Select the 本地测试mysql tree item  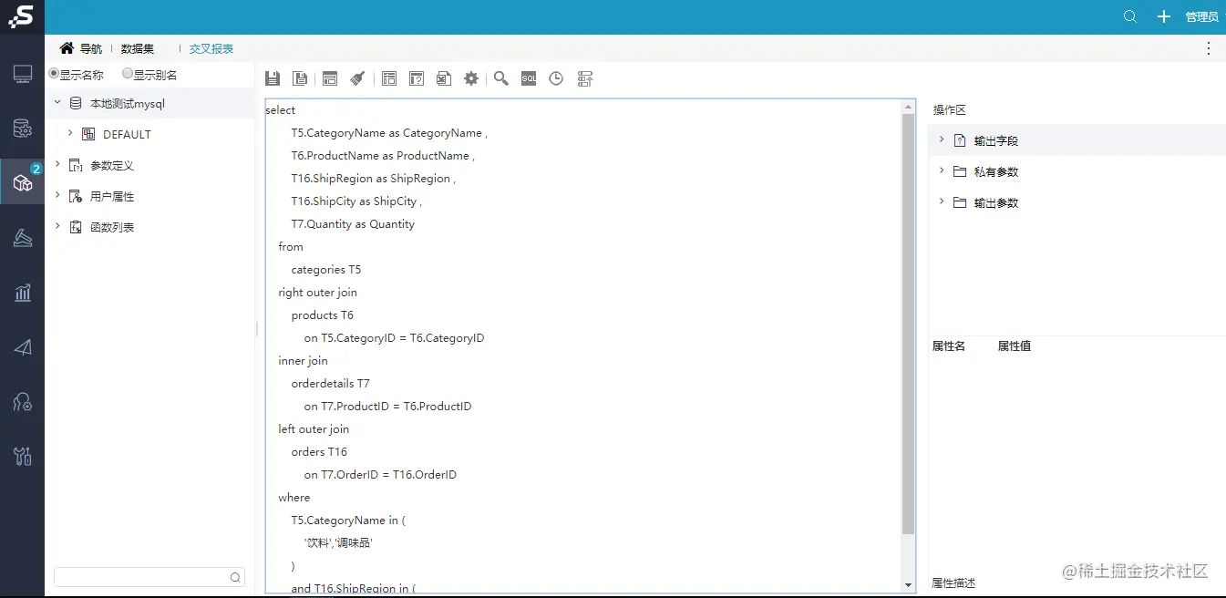(128, 104)
